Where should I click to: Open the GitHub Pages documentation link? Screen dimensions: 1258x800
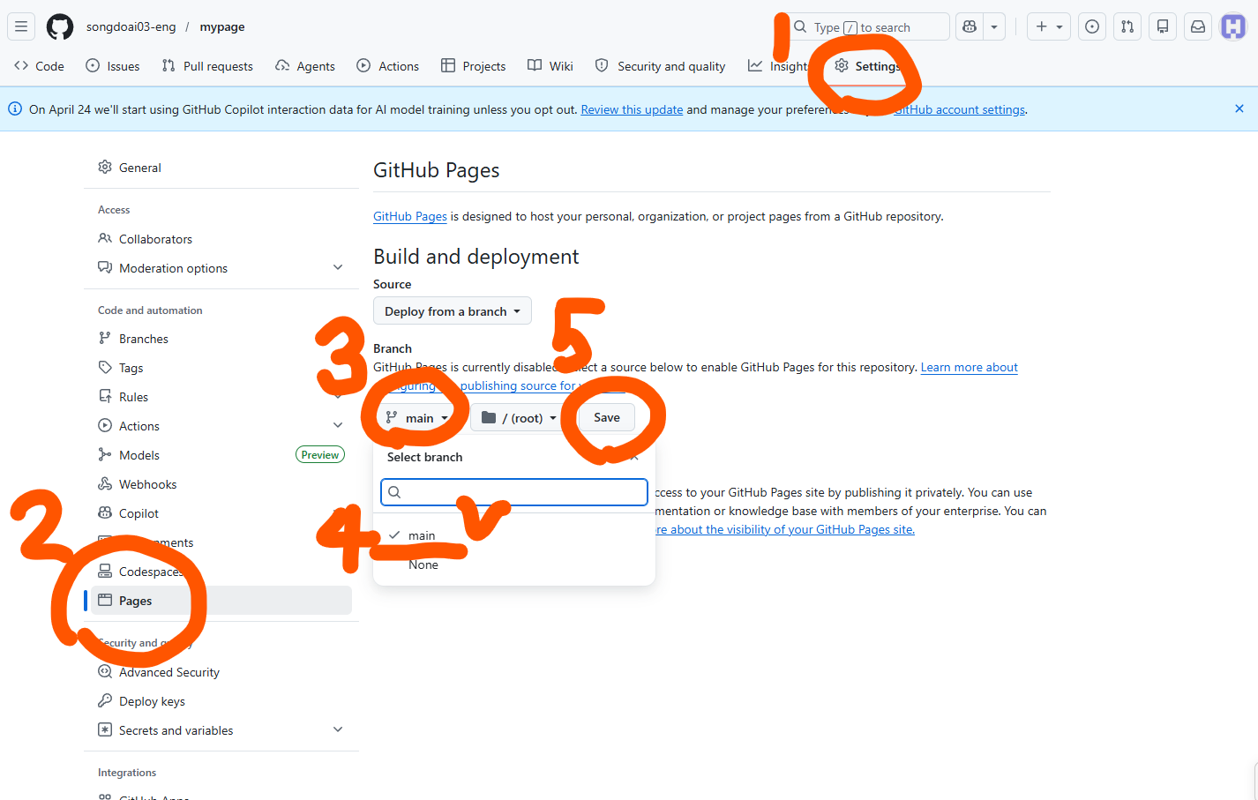pos(410,216)
